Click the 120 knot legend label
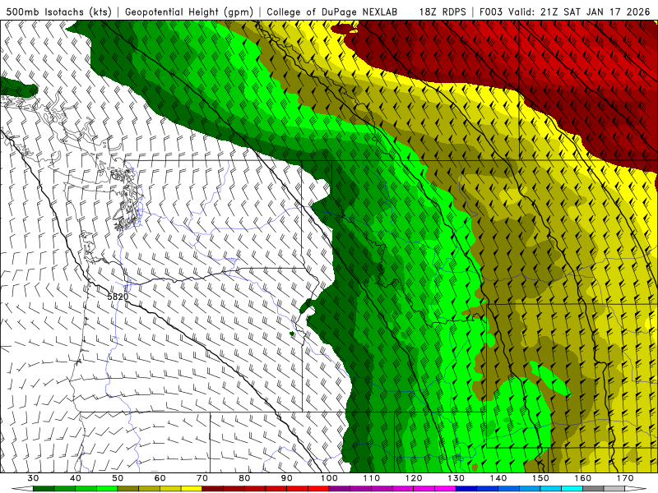Image resolution: width=658 pixels, height=493 pixels. click(414, 478)
